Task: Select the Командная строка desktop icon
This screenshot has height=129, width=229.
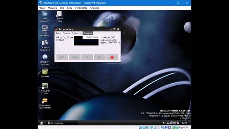Action: [x=45, y=89]
